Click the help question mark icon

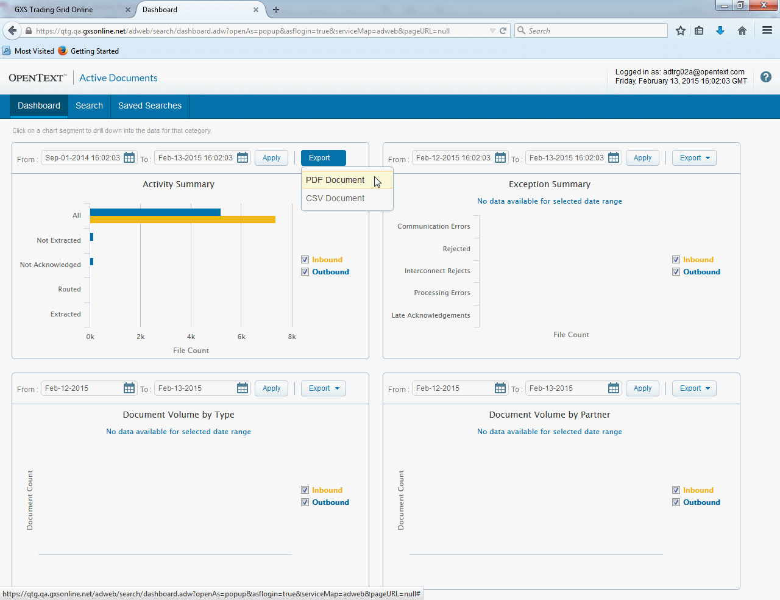(766, 77)
